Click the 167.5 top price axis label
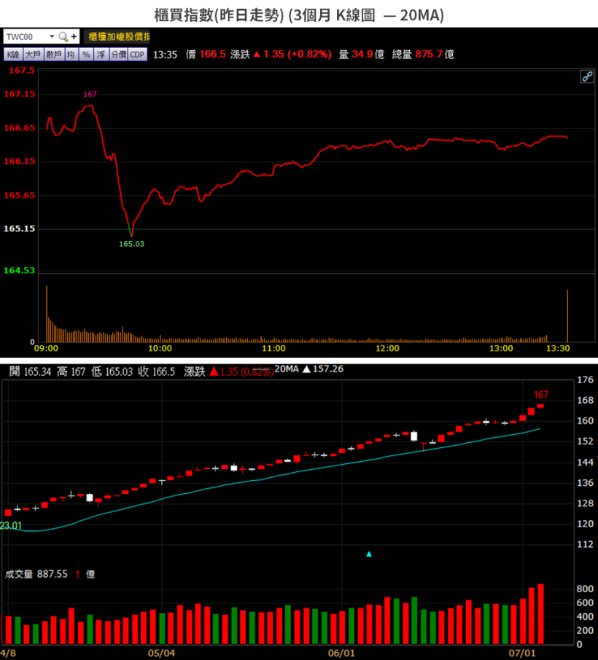The width and height of the screenshot is (598, 660). [x=22, y=70]
